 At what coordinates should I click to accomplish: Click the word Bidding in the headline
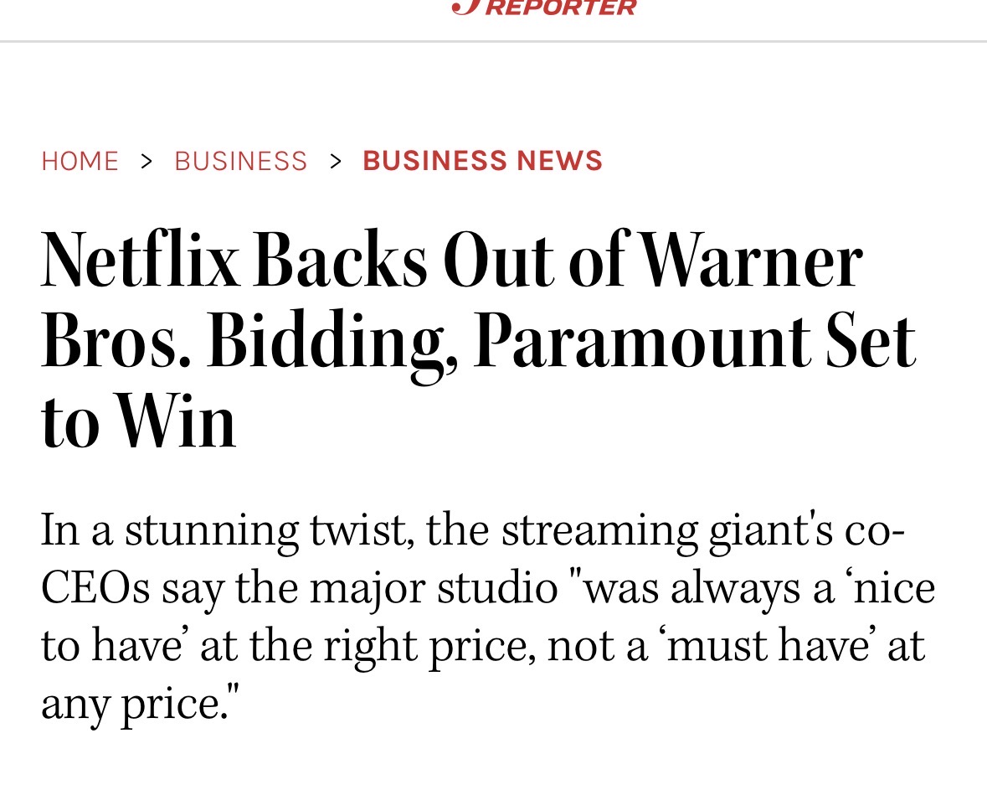point(326,342)
